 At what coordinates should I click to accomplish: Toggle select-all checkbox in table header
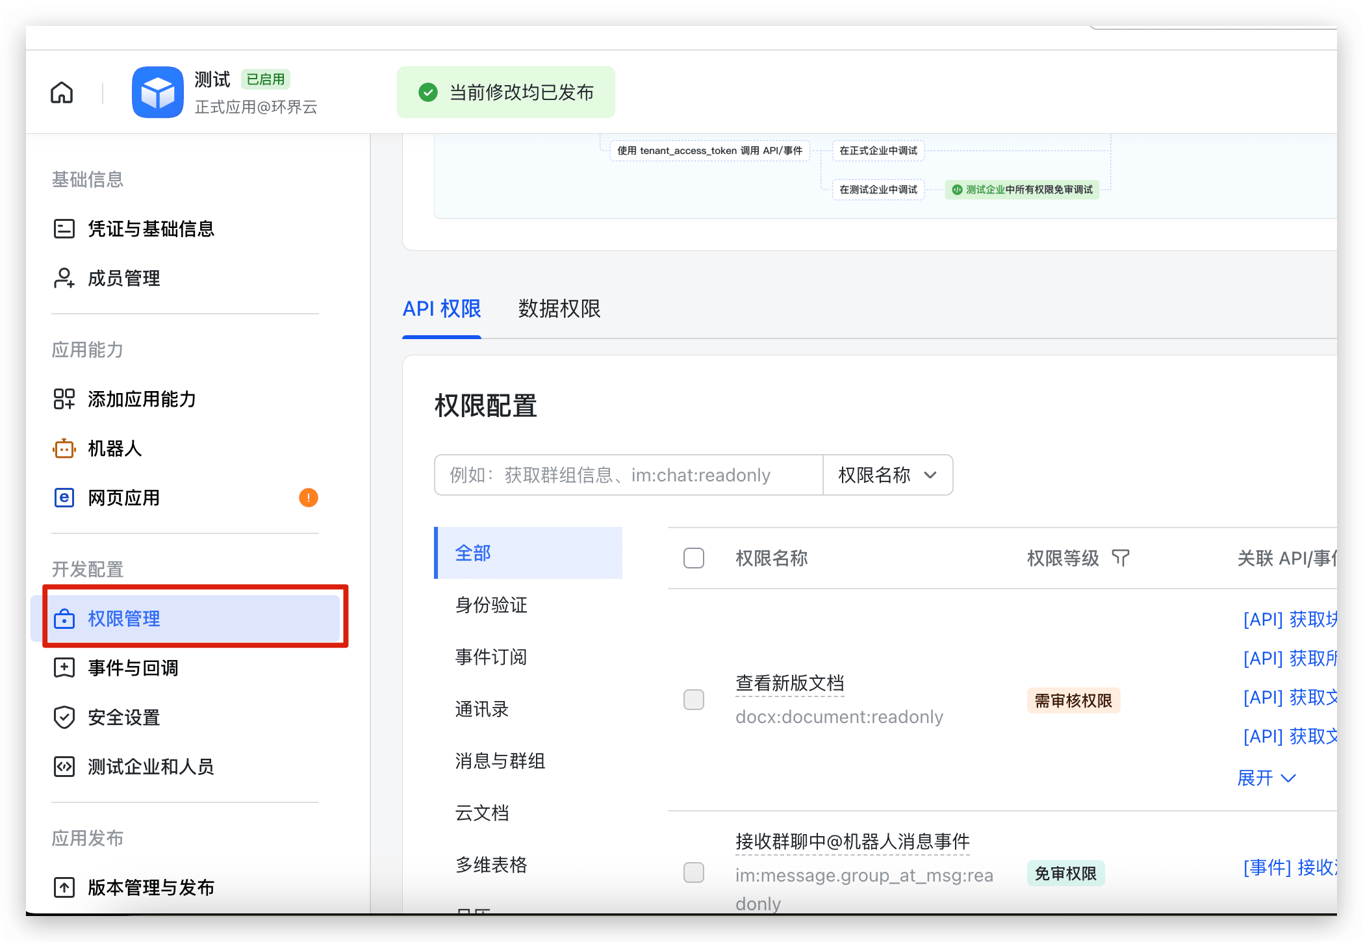(x=693, y=558)
